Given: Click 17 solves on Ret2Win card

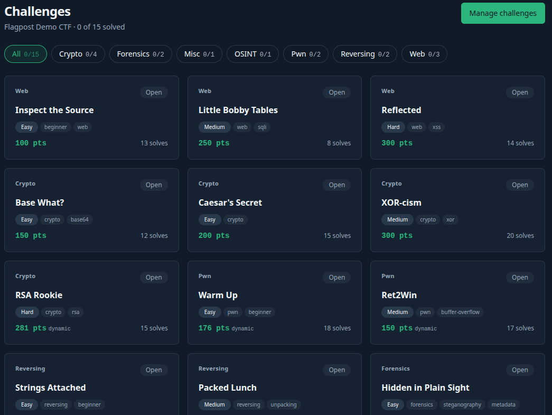Looking at the screenshot, I should coord(520,328).
